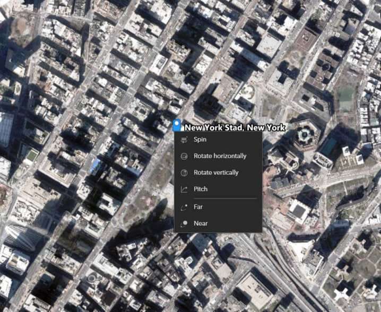
Task: Choose Rotate horizontally option
Action: click(x=218, y=156)
